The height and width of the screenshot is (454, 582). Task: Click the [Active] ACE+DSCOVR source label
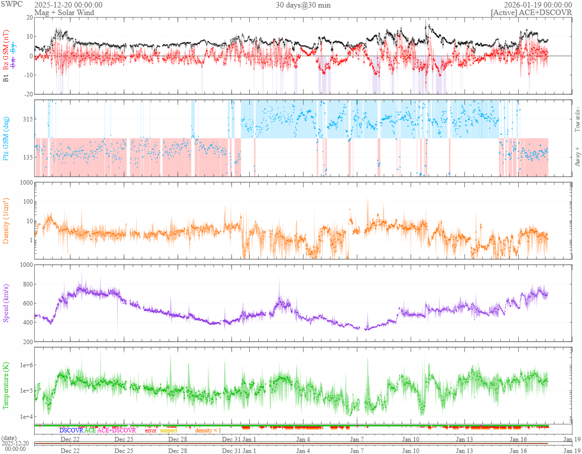tap(531, 12)
